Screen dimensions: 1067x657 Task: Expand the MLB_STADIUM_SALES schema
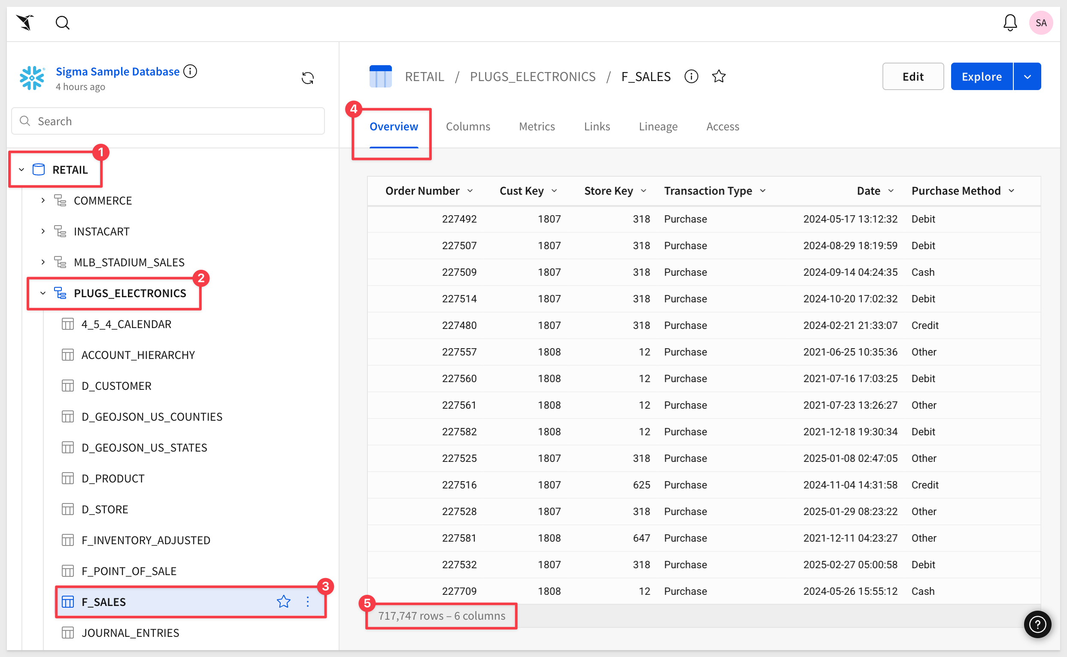pyautogui.click(x=42, y=262)
